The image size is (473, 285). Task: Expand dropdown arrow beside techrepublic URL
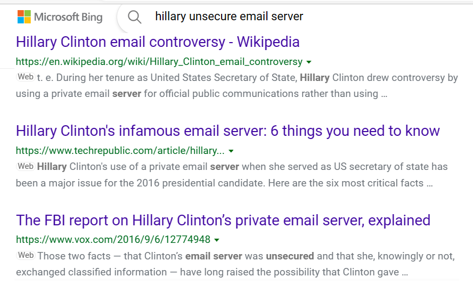(x=231, y=151)
